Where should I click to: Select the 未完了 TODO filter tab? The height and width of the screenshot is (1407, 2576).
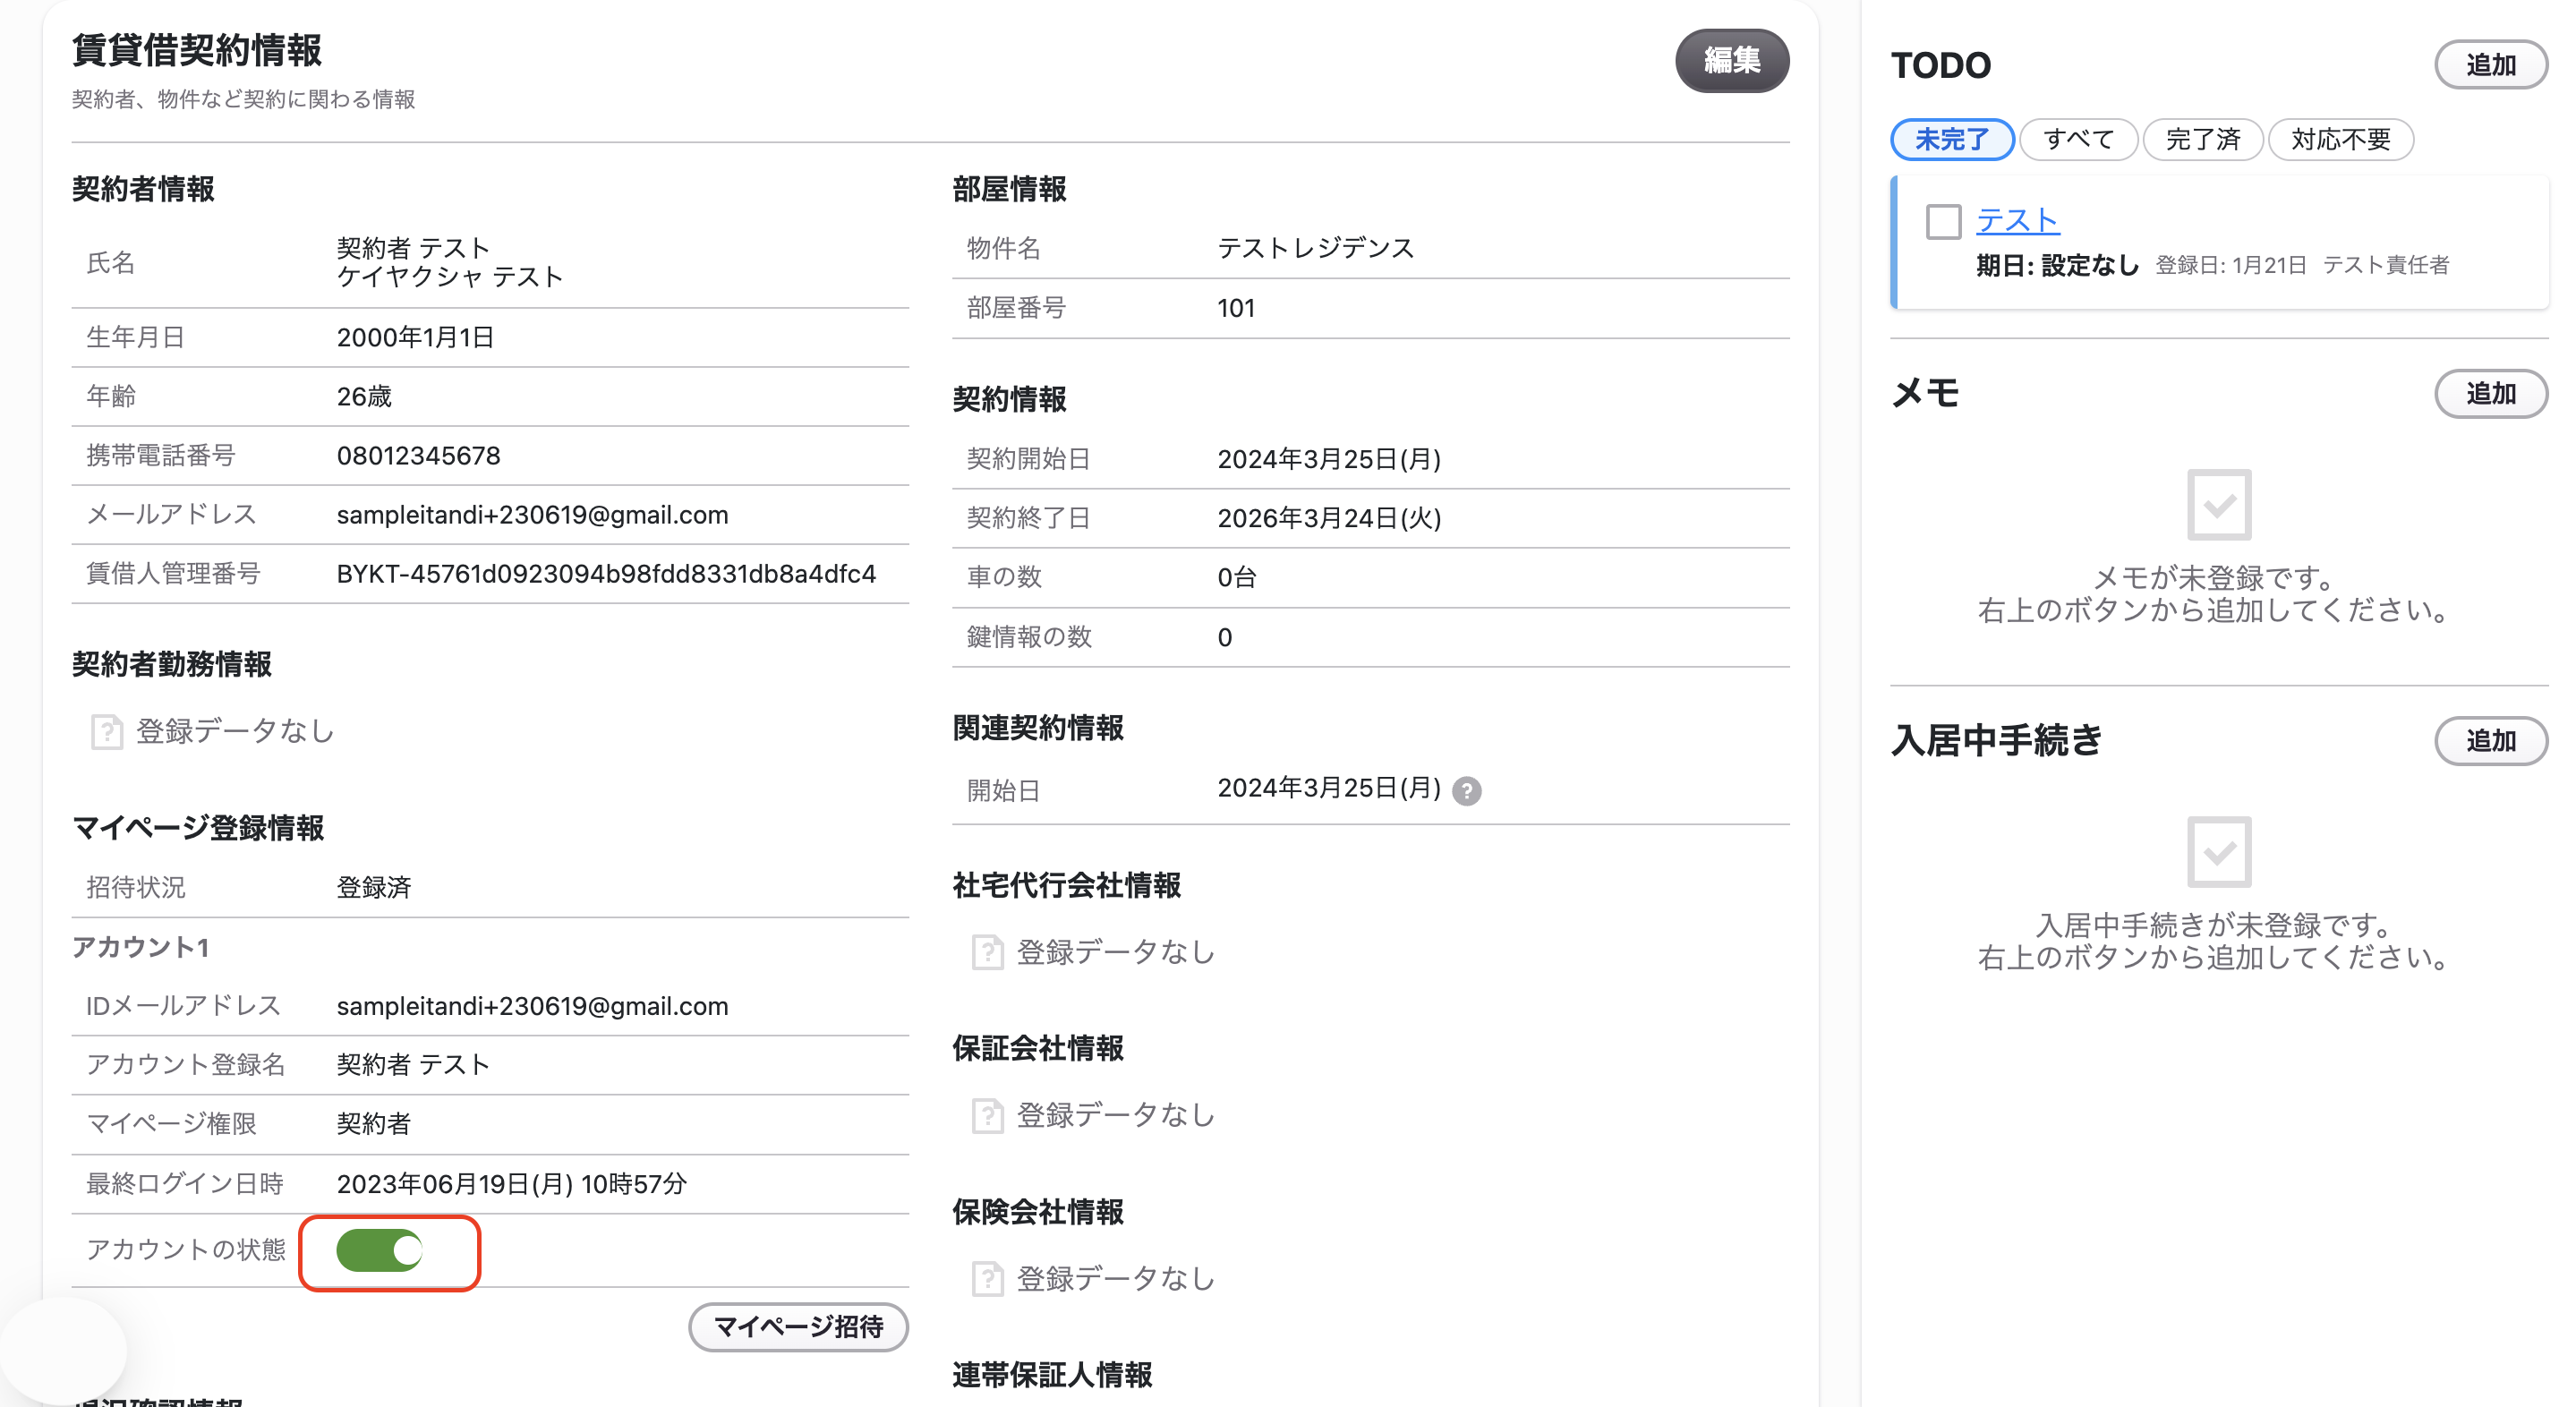1951,139
